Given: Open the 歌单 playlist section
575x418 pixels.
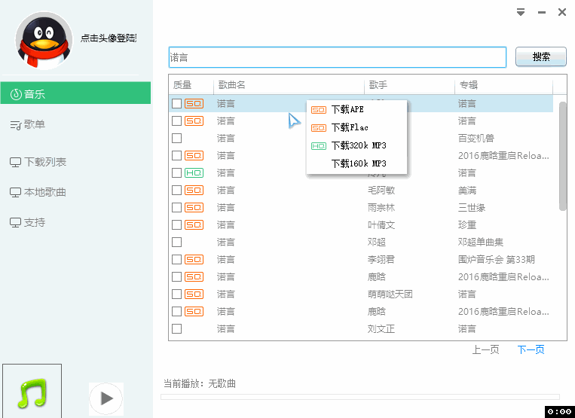Looking at the screenshot, I should [34, 124].
